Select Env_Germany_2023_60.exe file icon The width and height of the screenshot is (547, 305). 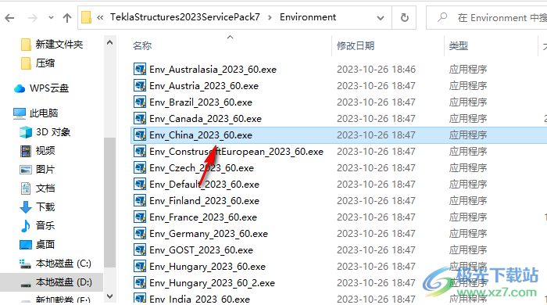[x=140, y=233]
